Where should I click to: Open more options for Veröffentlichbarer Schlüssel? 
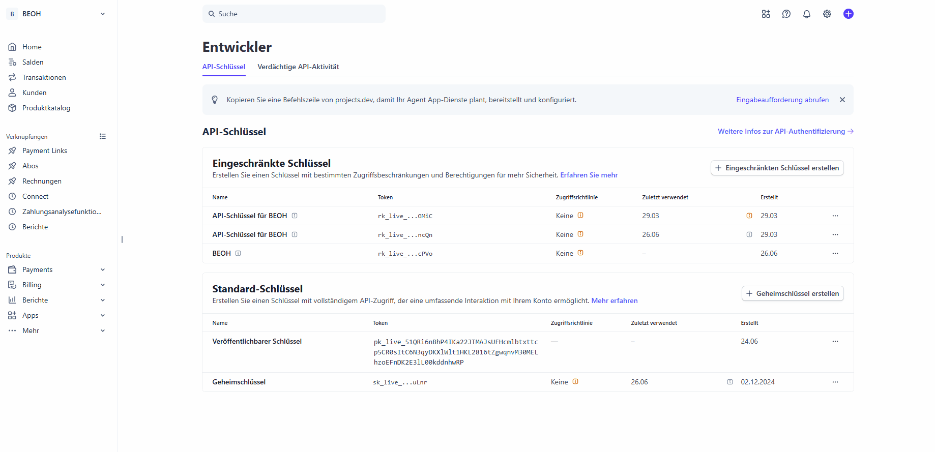(835, 341)
